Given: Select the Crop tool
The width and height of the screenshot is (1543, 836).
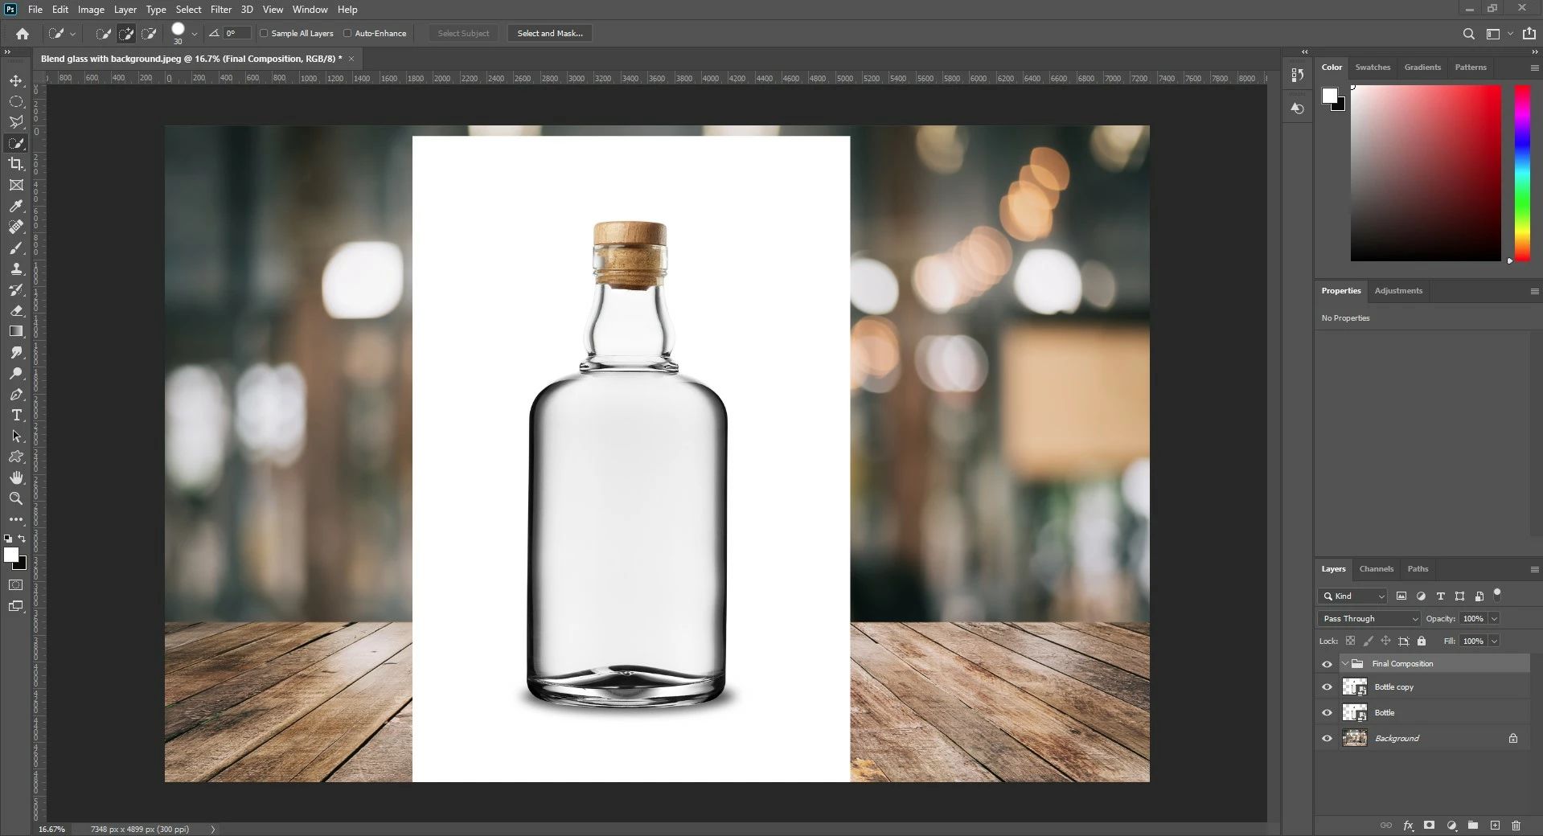Looking at the screenshot, I should point(16,164).
